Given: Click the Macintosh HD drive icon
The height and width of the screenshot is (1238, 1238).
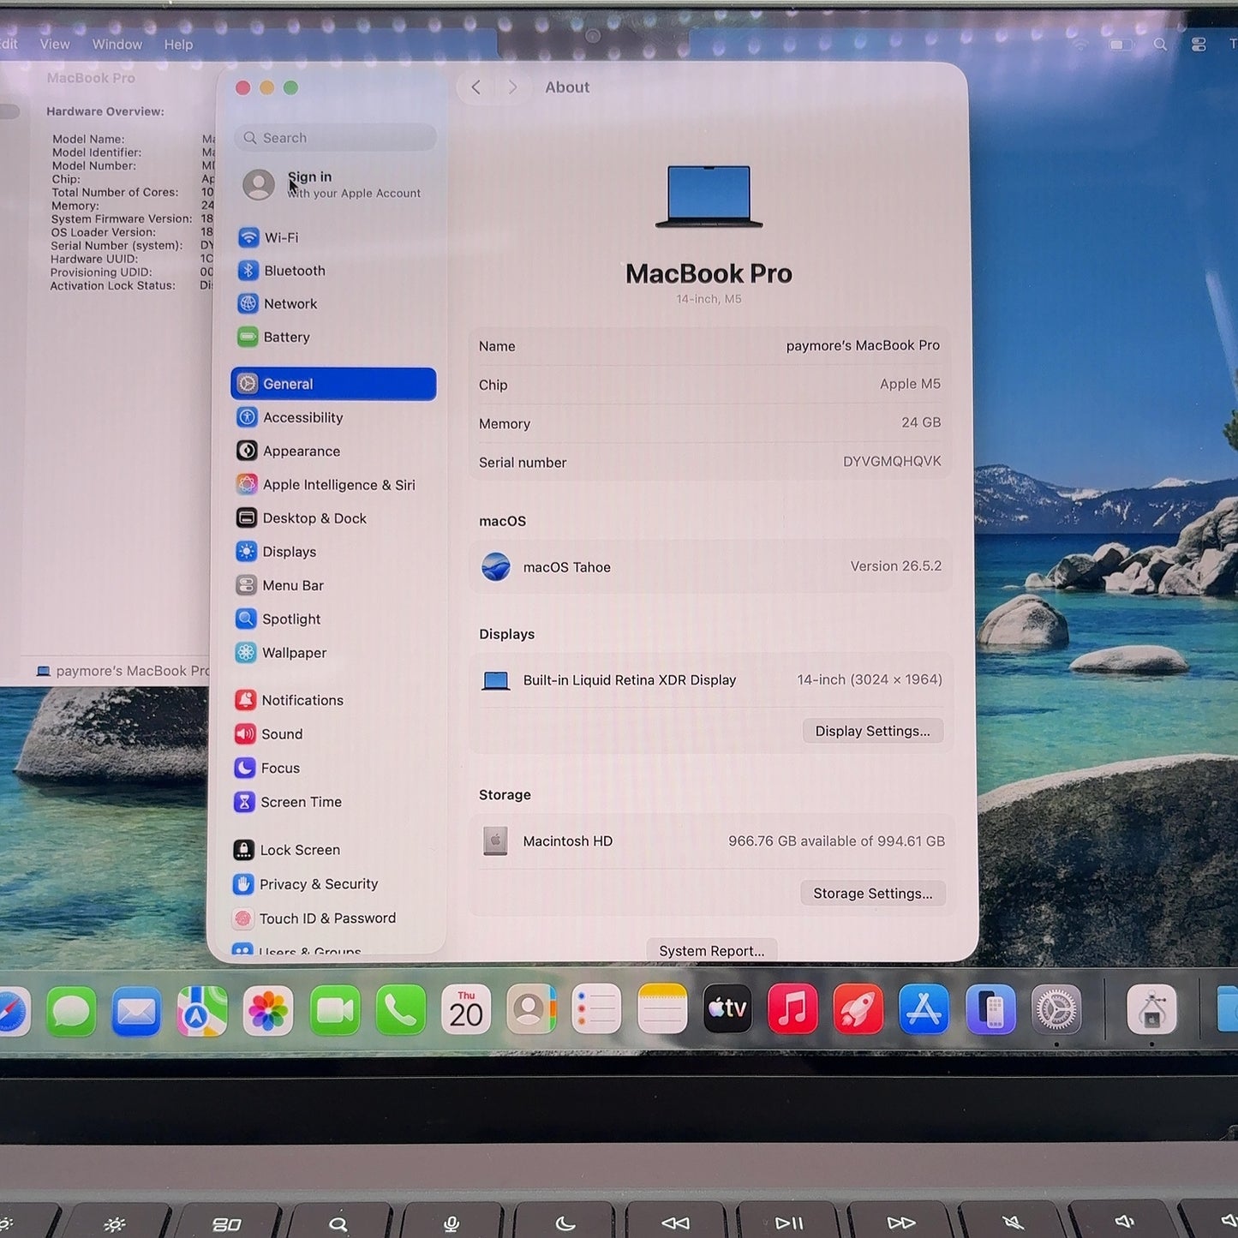Looking at the screenshot, I should point(495,841).
